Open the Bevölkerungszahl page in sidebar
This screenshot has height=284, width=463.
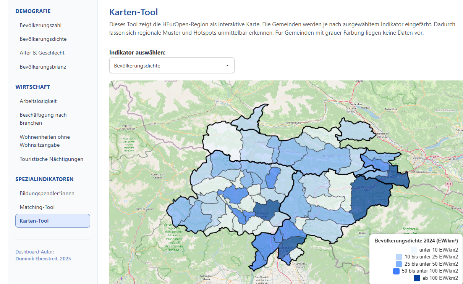[40, 25]
